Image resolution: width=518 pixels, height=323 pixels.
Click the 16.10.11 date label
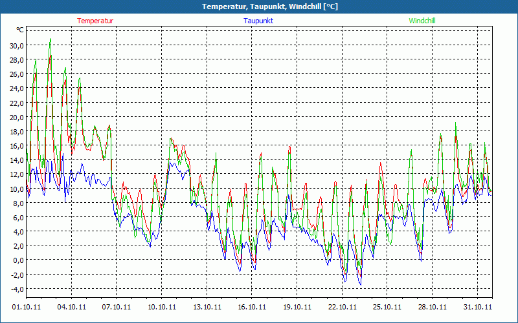tap(252, 307)
